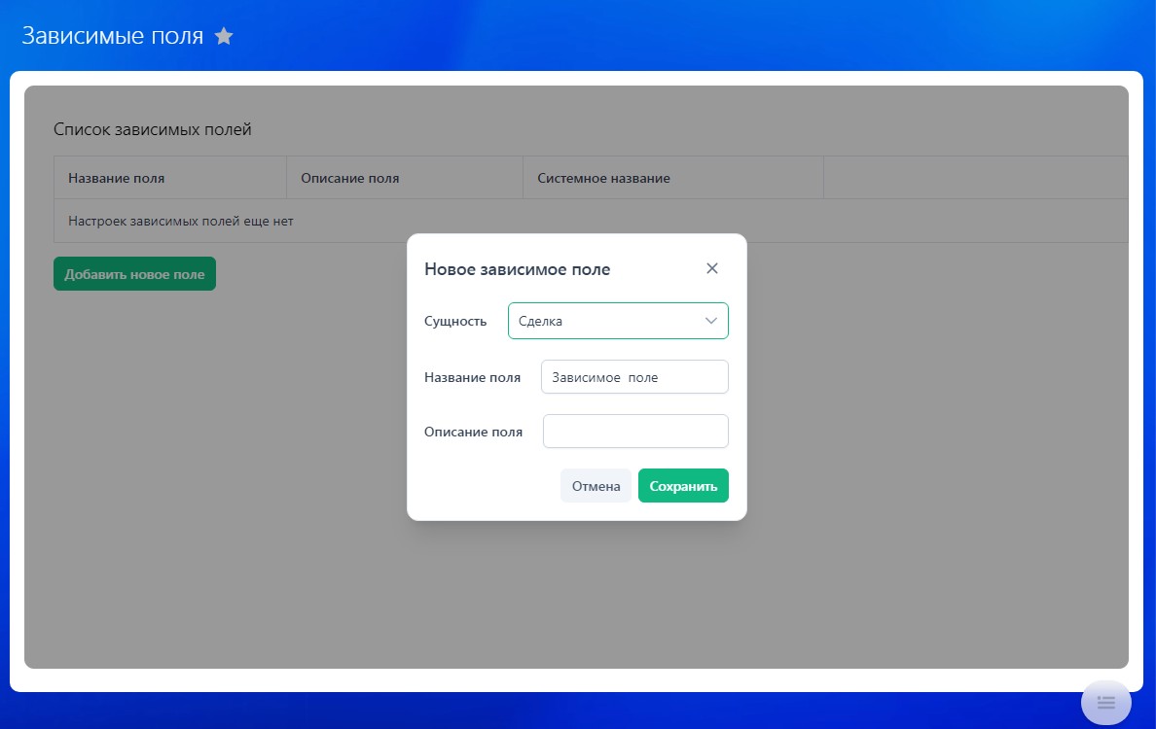Open the floating list menu button
The width and height of the screenshot is (1156, 729).
[x=1105, y=702]
